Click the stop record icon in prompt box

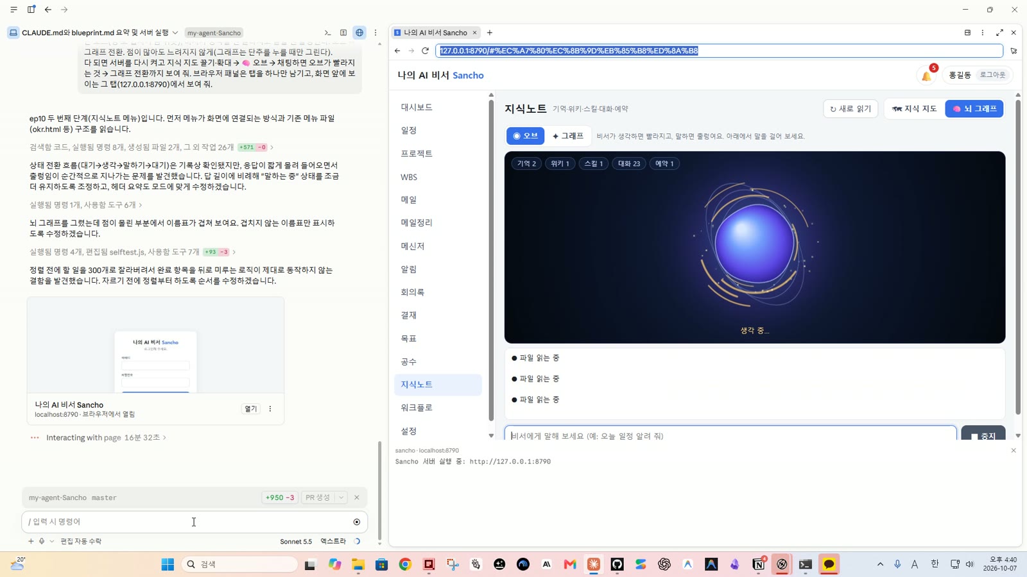(x=357, y=522)
